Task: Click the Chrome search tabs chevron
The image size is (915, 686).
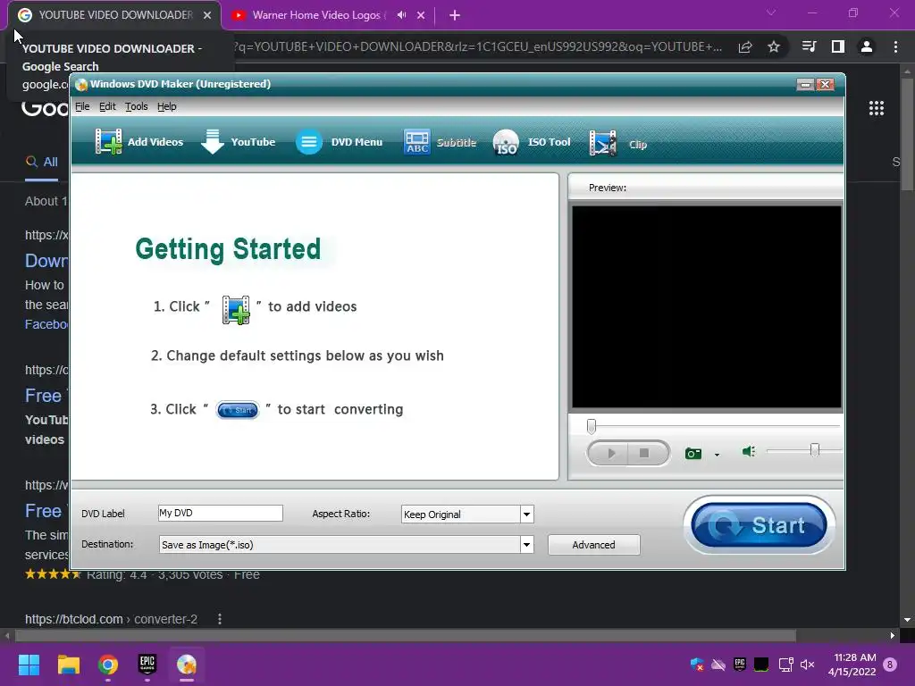Action: pos(771,13)
